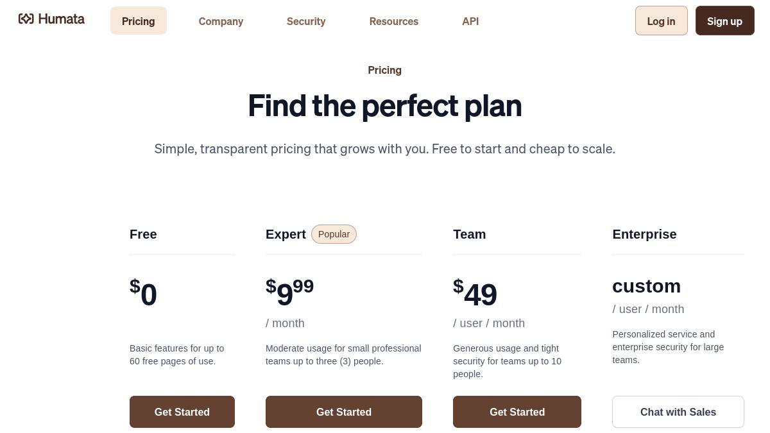Click the Enterprise plan heading
This screenshot has width=770, height=433.
click(x=644, y=234)
